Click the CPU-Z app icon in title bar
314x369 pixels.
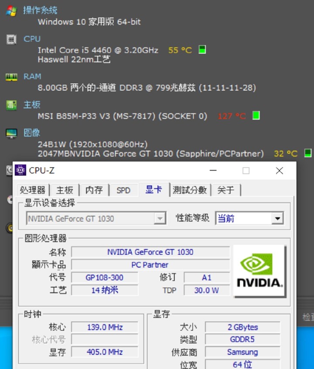[x=20, y=170]
